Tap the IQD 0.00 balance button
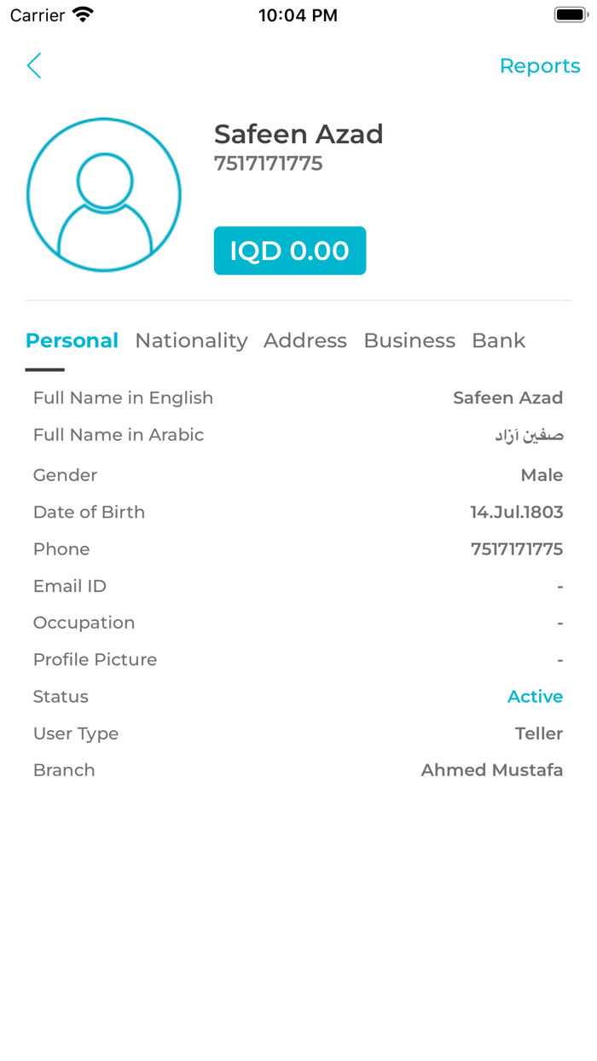The height and width of the screenshot is (1061, 597). (x=289, y=251)
